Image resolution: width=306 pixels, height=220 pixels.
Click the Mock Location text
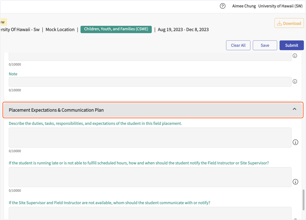pyautogui.click(x=60, y=30)
